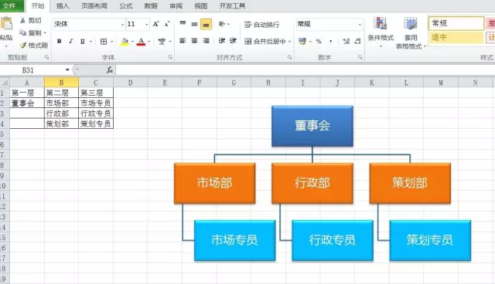Select the Format Painter (格式刷) brush

tap(22, 46)
